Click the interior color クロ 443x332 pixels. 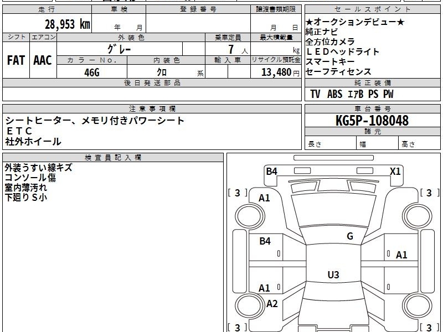pos(162,72)
